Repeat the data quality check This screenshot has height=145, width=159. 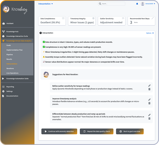pos(96,131)
